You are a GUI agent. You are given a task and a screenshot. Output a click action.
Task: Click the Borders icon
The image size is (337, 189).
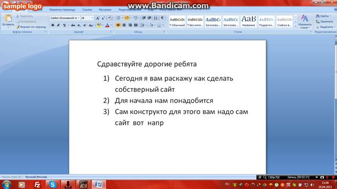pyautogui.click(x=159, y=25)
